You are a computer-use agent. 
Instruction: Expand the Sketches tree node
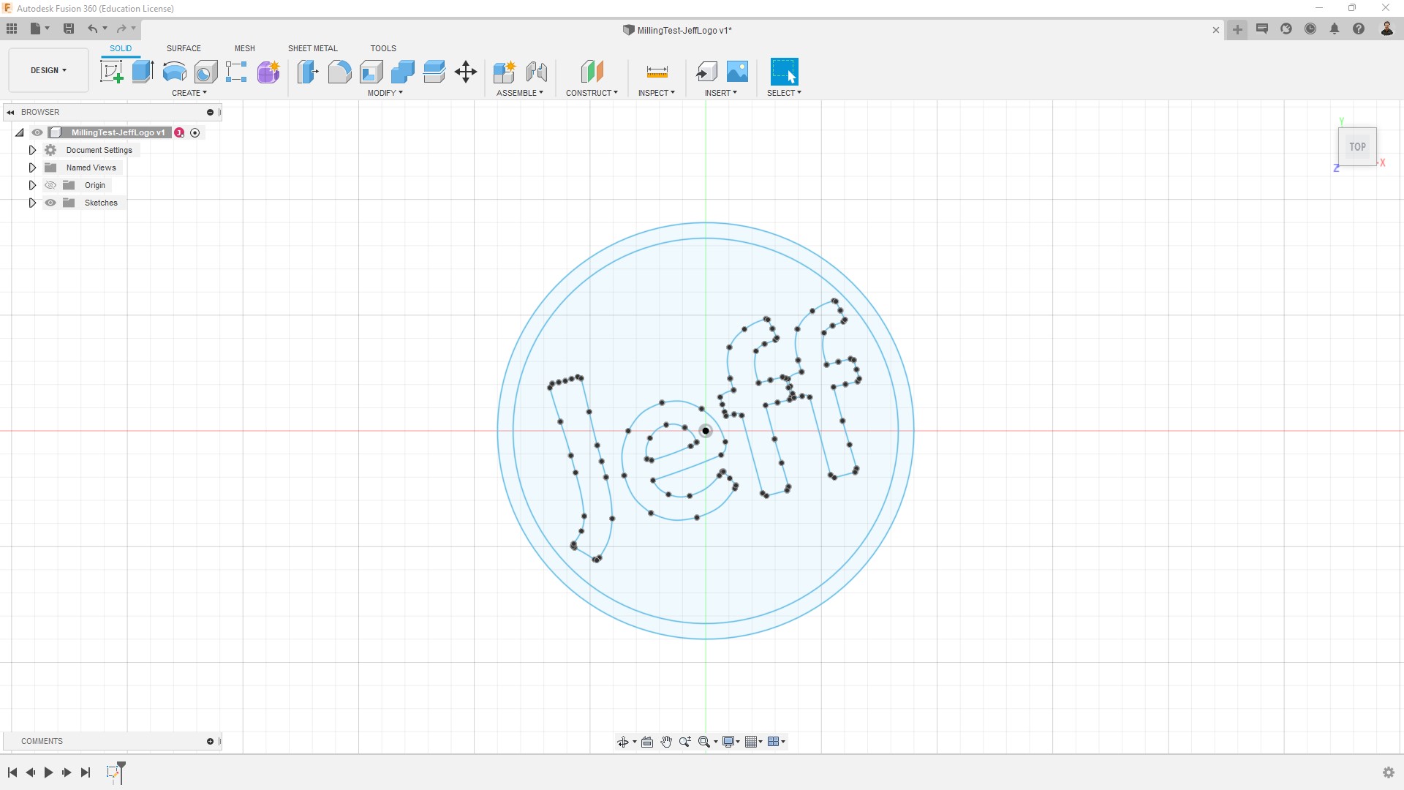pyautogui.click(x=32, y=203)
